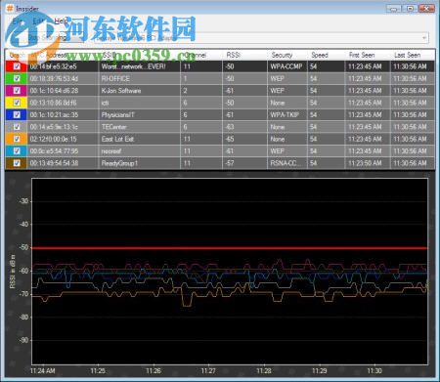This screenshot has height=382, width=440.
Task: Open the Help menu
Action: [61, 21]
